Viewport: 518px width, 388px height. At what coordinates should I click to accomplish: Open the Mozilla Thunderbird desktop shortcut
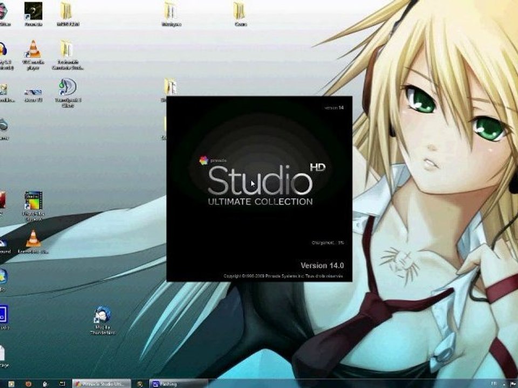click(x=102, y=320)
